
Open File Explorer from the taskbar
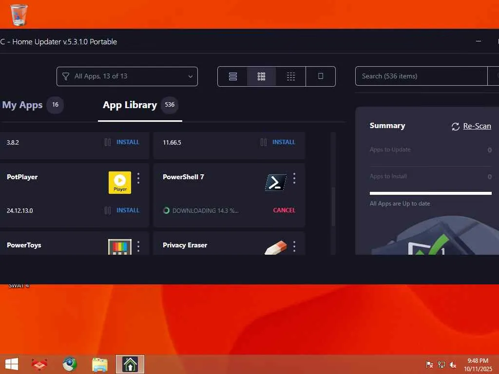click(x=99, y=364)
